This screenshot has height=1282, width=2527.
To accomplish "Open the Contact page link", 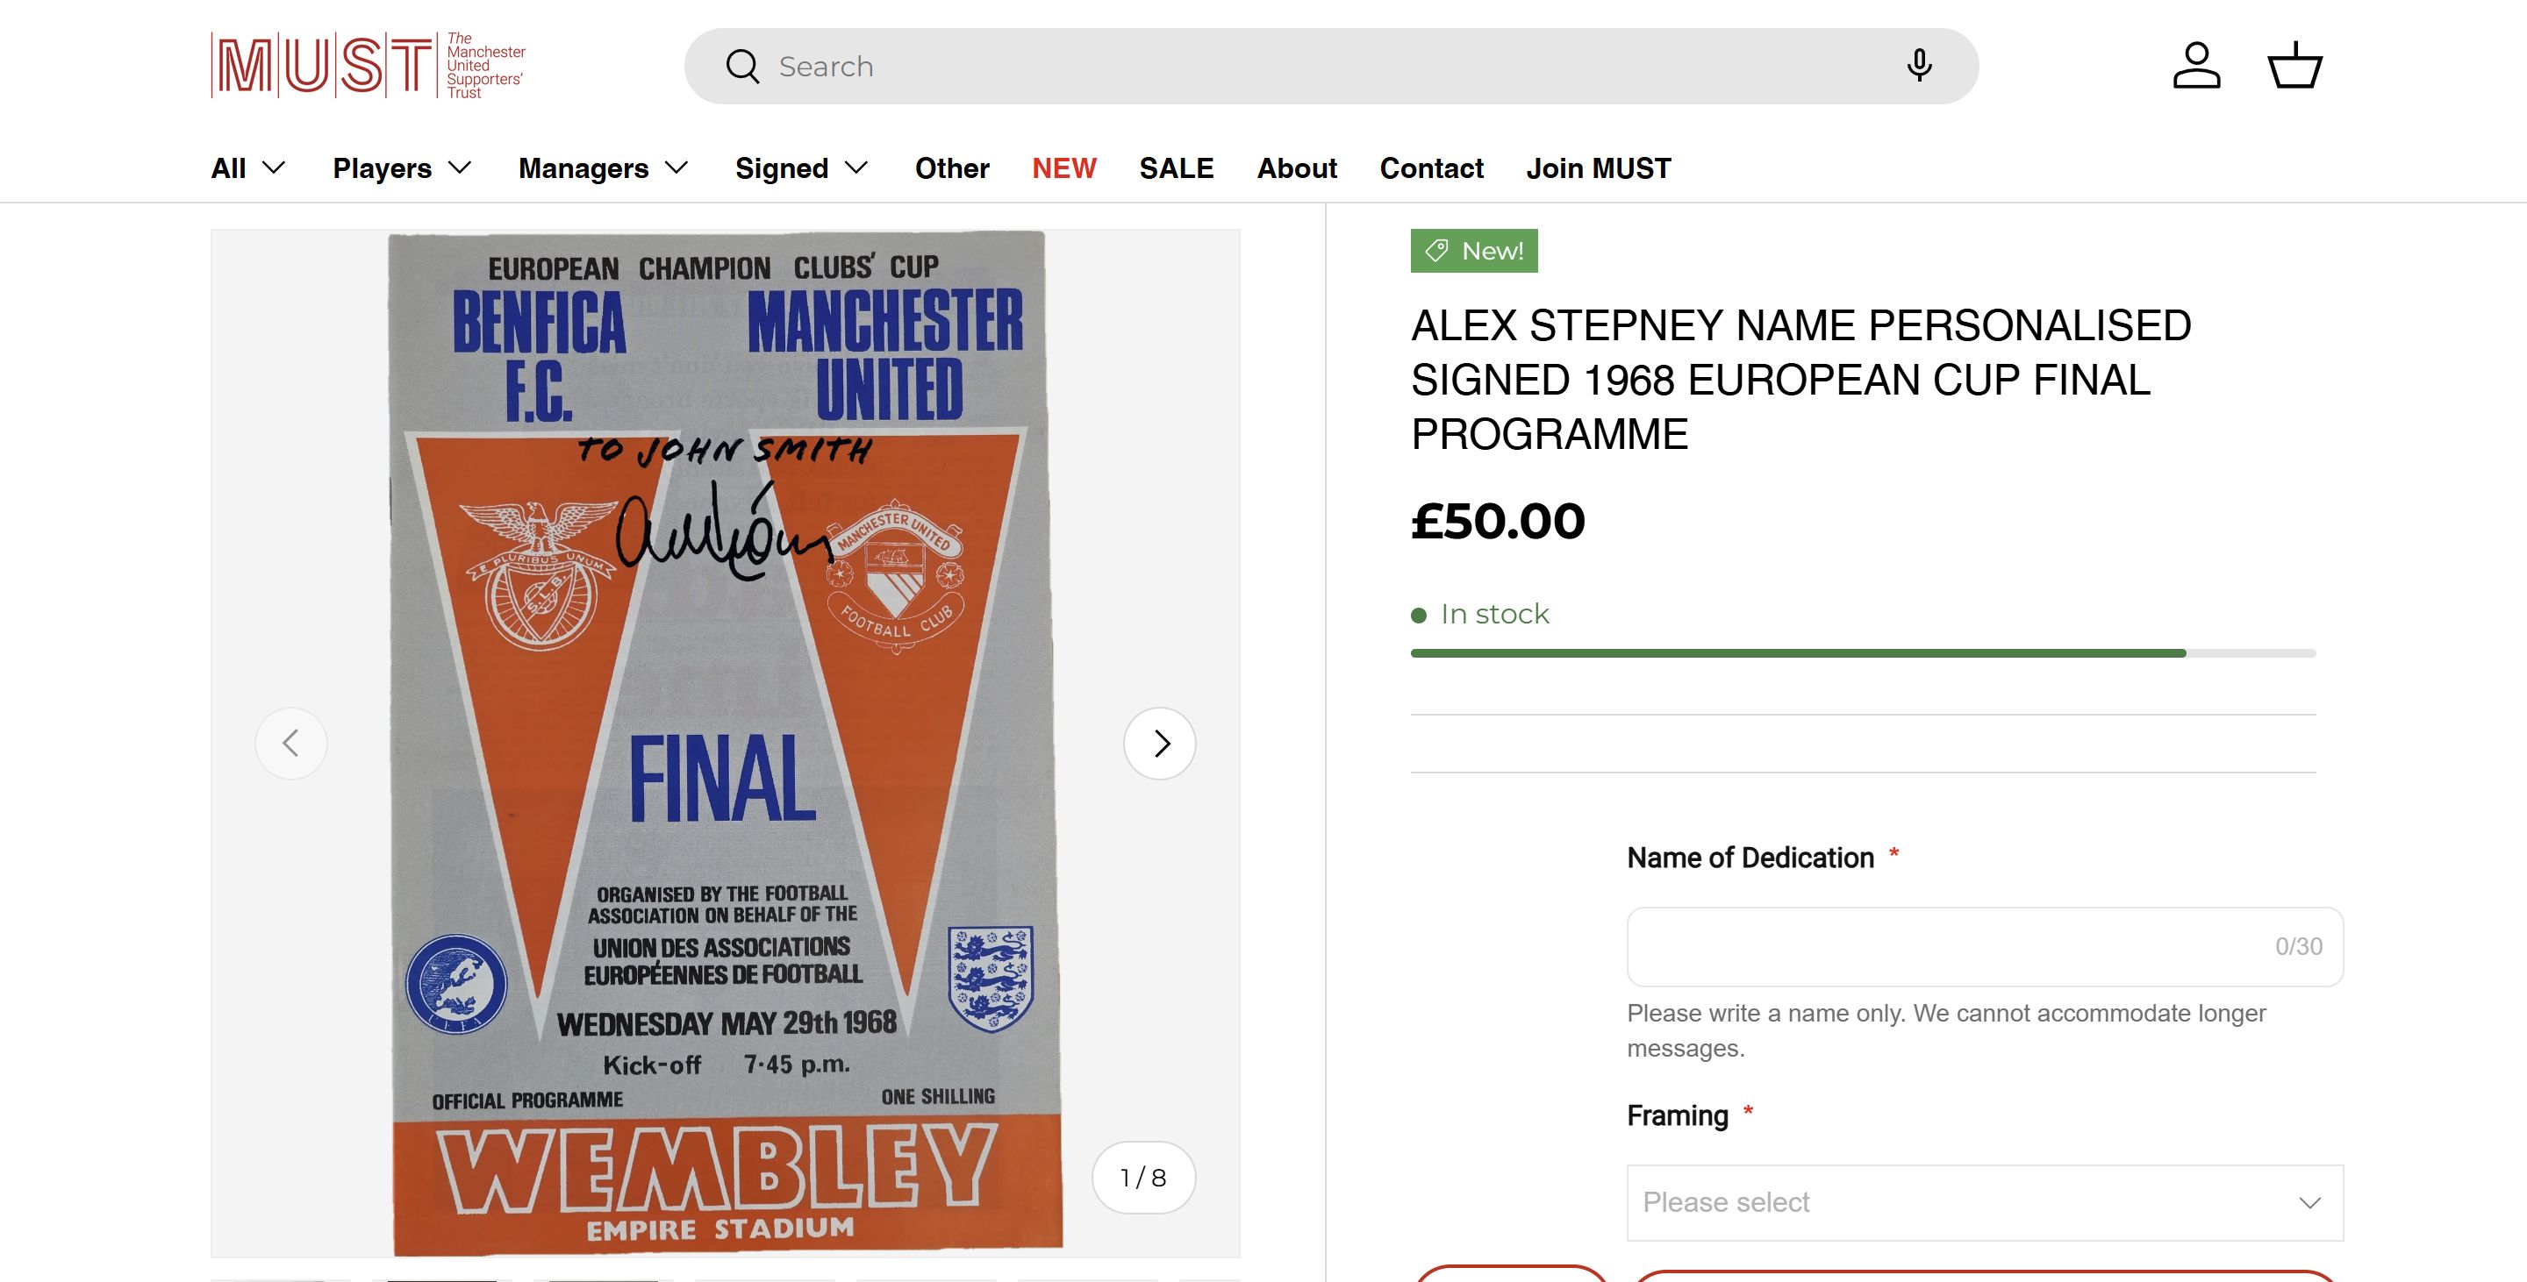I will (1431, 168).
